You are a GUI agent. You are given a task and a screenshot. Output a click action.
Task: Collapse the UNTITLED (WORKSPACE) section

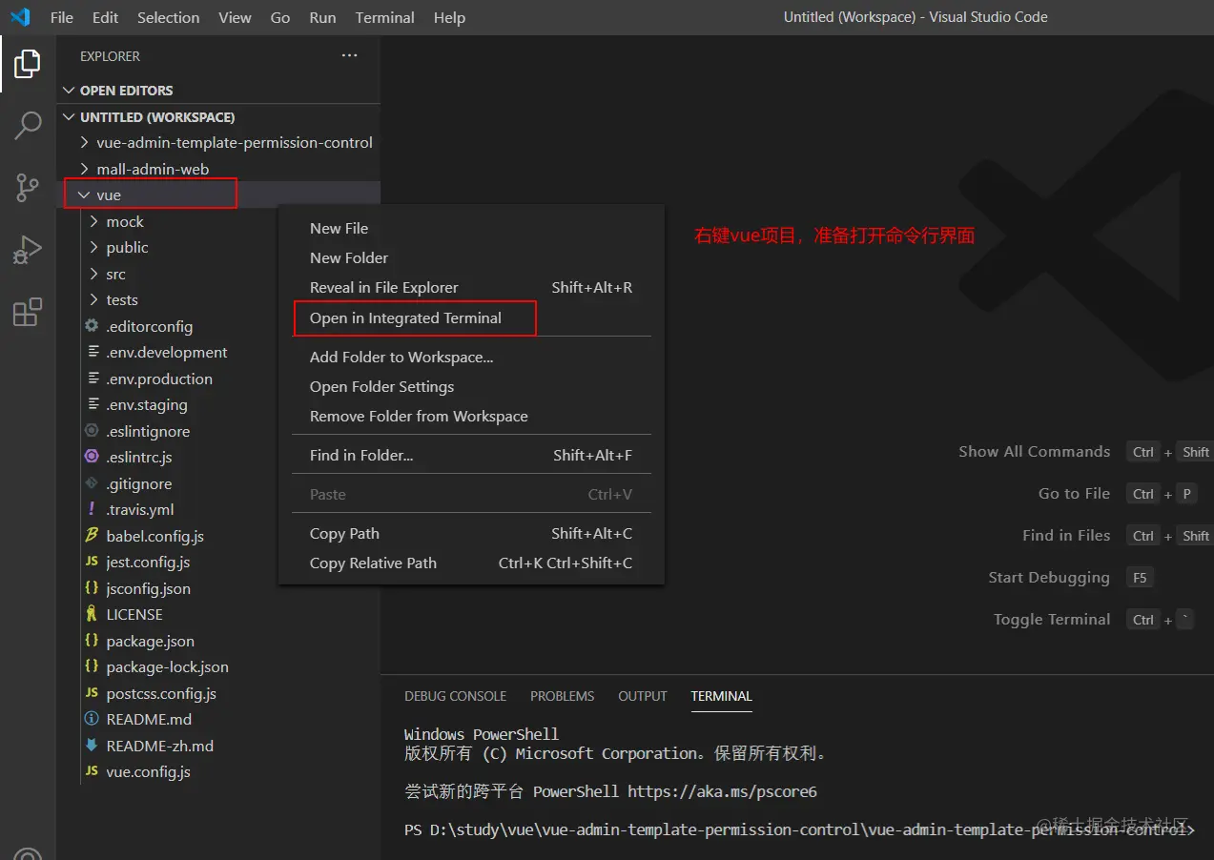point(218,117)
